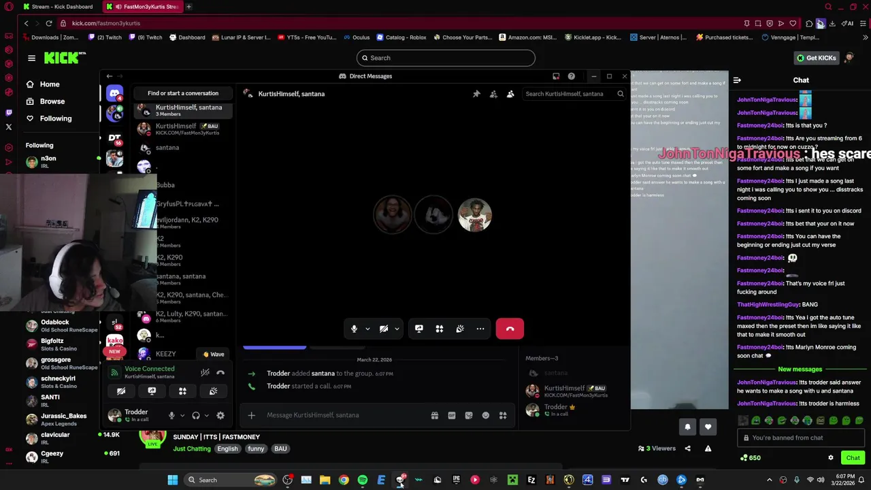The width and height of the screenshot is (871, 490).
Task: Select KurtisHimself, santana group DM
Action: (184, 110)
